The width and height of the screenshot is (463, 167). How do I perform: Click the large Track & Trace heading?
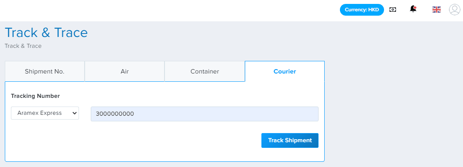(46, 32)
